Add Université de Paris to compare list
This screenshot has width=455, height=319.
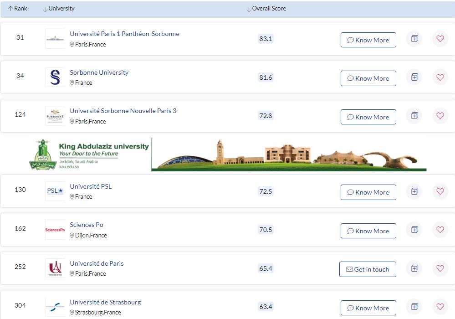pos(414,268)
